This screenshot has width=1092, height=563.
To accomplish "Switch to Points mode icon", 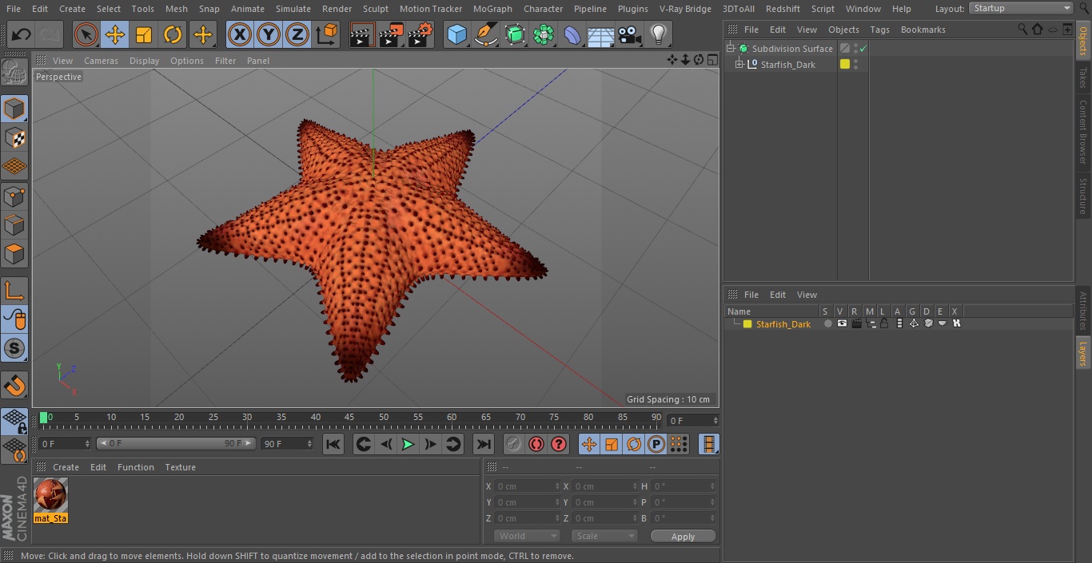I will click(x=14, y=196).
